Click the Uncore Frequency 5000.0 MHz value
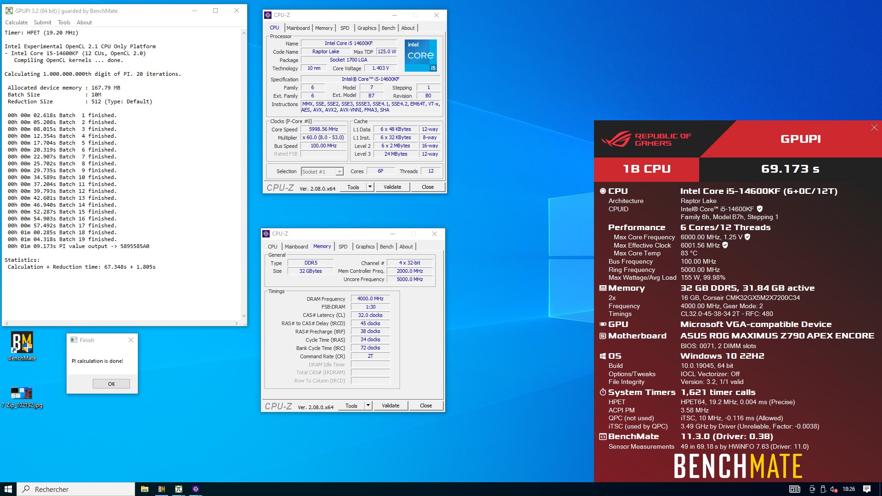Viewport: 882px width, 496px height. (410, 279)
